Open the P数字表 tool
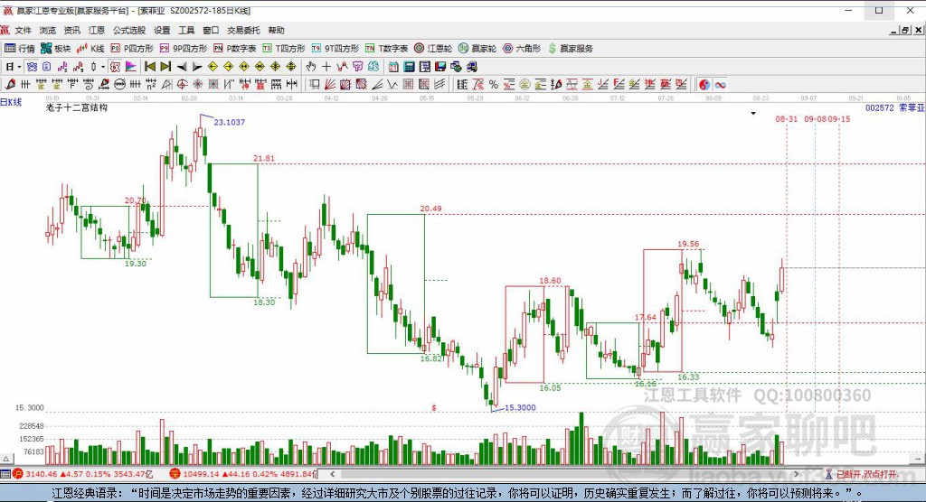Viewport: 926px width, 502px height. (234, 49)
